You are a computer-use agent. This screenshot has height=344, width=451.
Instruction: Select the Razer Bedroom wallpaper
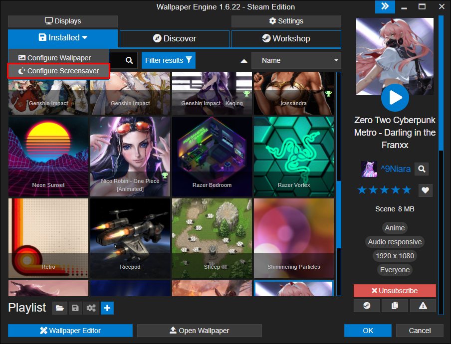pyautogui.click(x=212, y=157)
